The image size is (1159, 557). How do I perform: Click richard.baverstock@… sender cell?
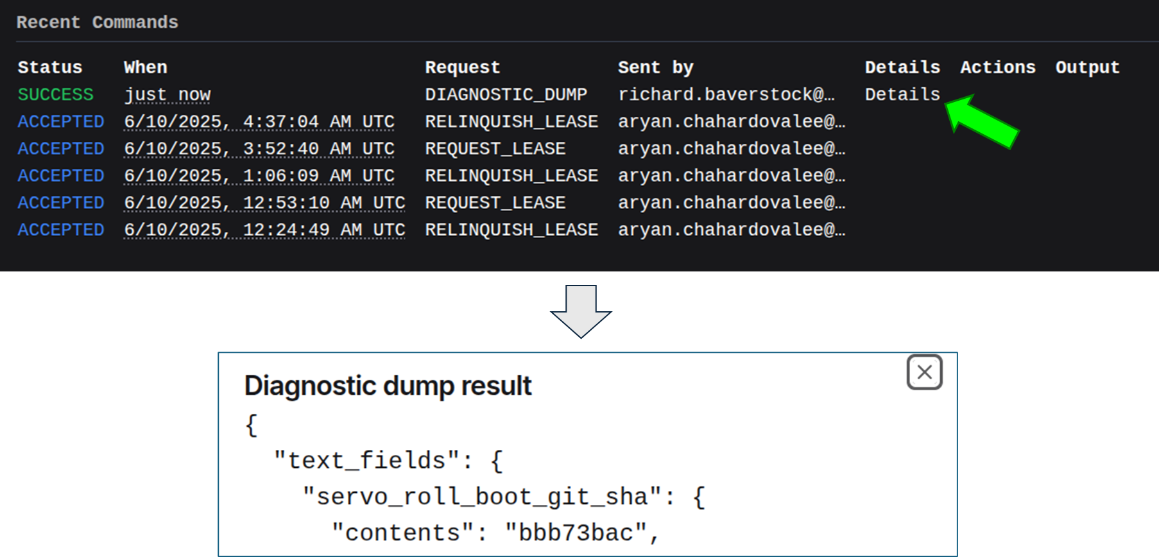[x=726, y=94]
